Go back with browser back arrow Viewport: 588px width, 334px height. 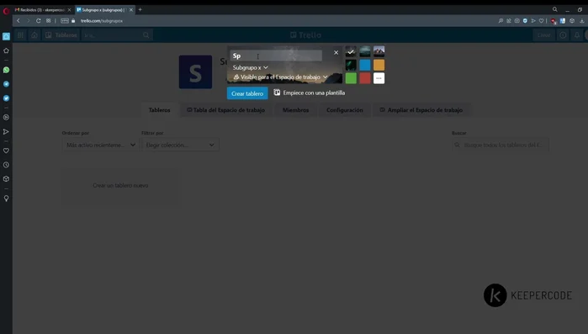pos(19,21)
